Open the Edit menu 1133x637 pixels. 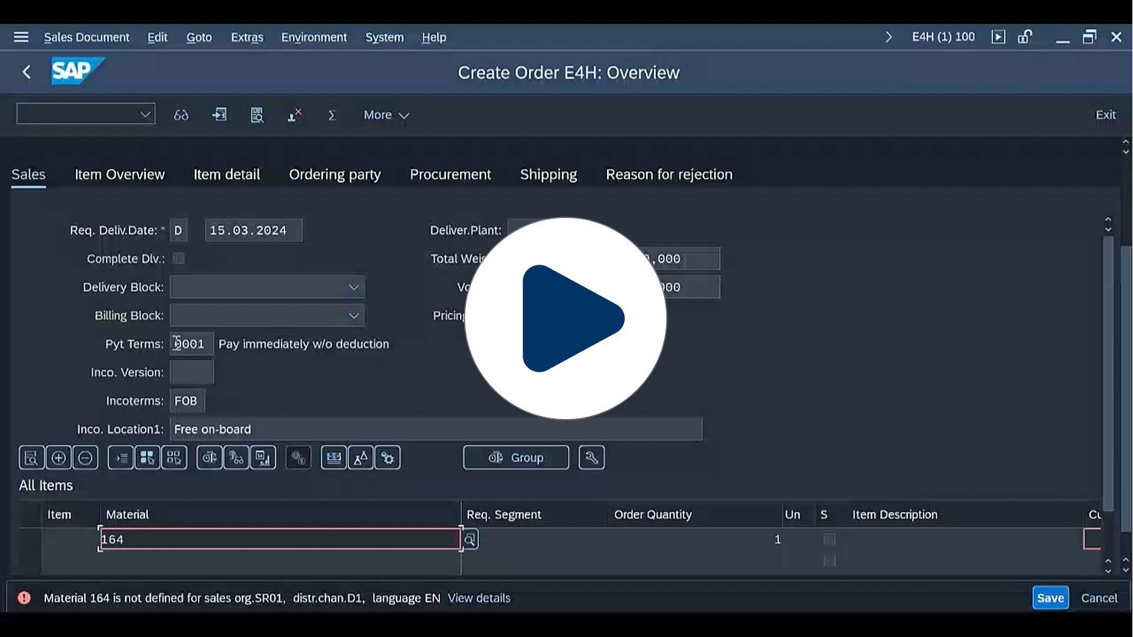(157, 37)
